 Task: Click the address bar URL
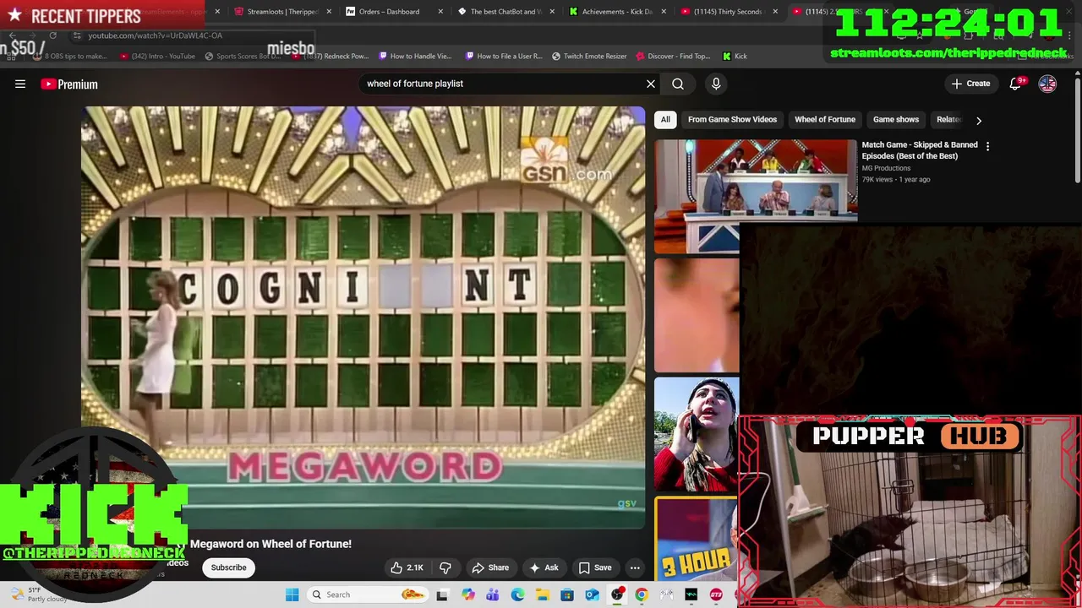coord(156,35)
